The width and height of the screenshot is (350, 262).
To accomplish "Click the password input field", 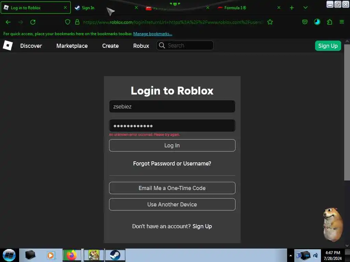I will pyautogui.click(x=172, y=126).
